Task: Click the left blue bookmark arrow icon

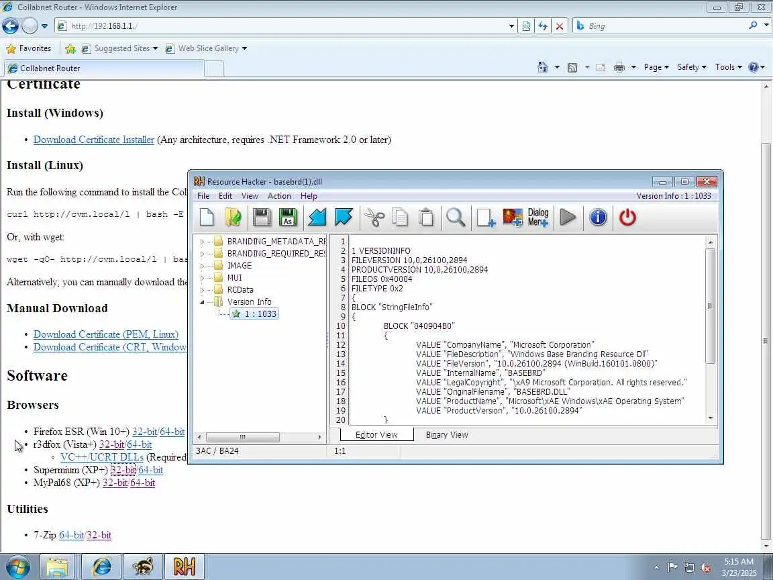Action: pos(317,217)
